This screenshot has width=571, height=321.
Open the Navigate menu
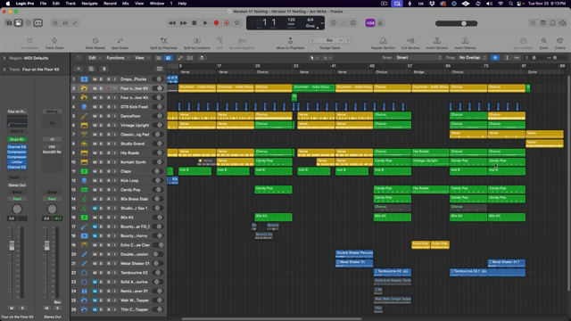click(89, 4)
